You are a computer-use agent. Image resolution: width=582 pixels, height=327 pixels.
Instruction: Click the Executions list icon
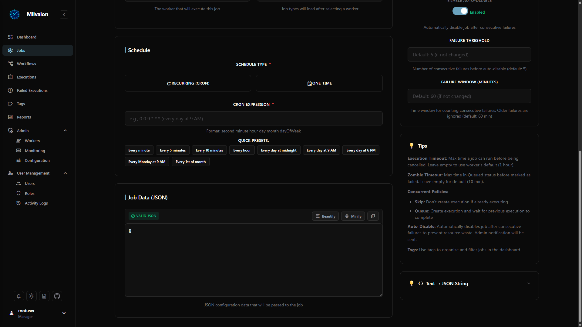tap(10, 77)
